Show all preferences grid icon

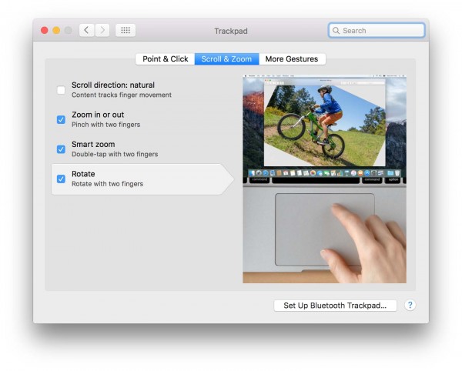126,30
